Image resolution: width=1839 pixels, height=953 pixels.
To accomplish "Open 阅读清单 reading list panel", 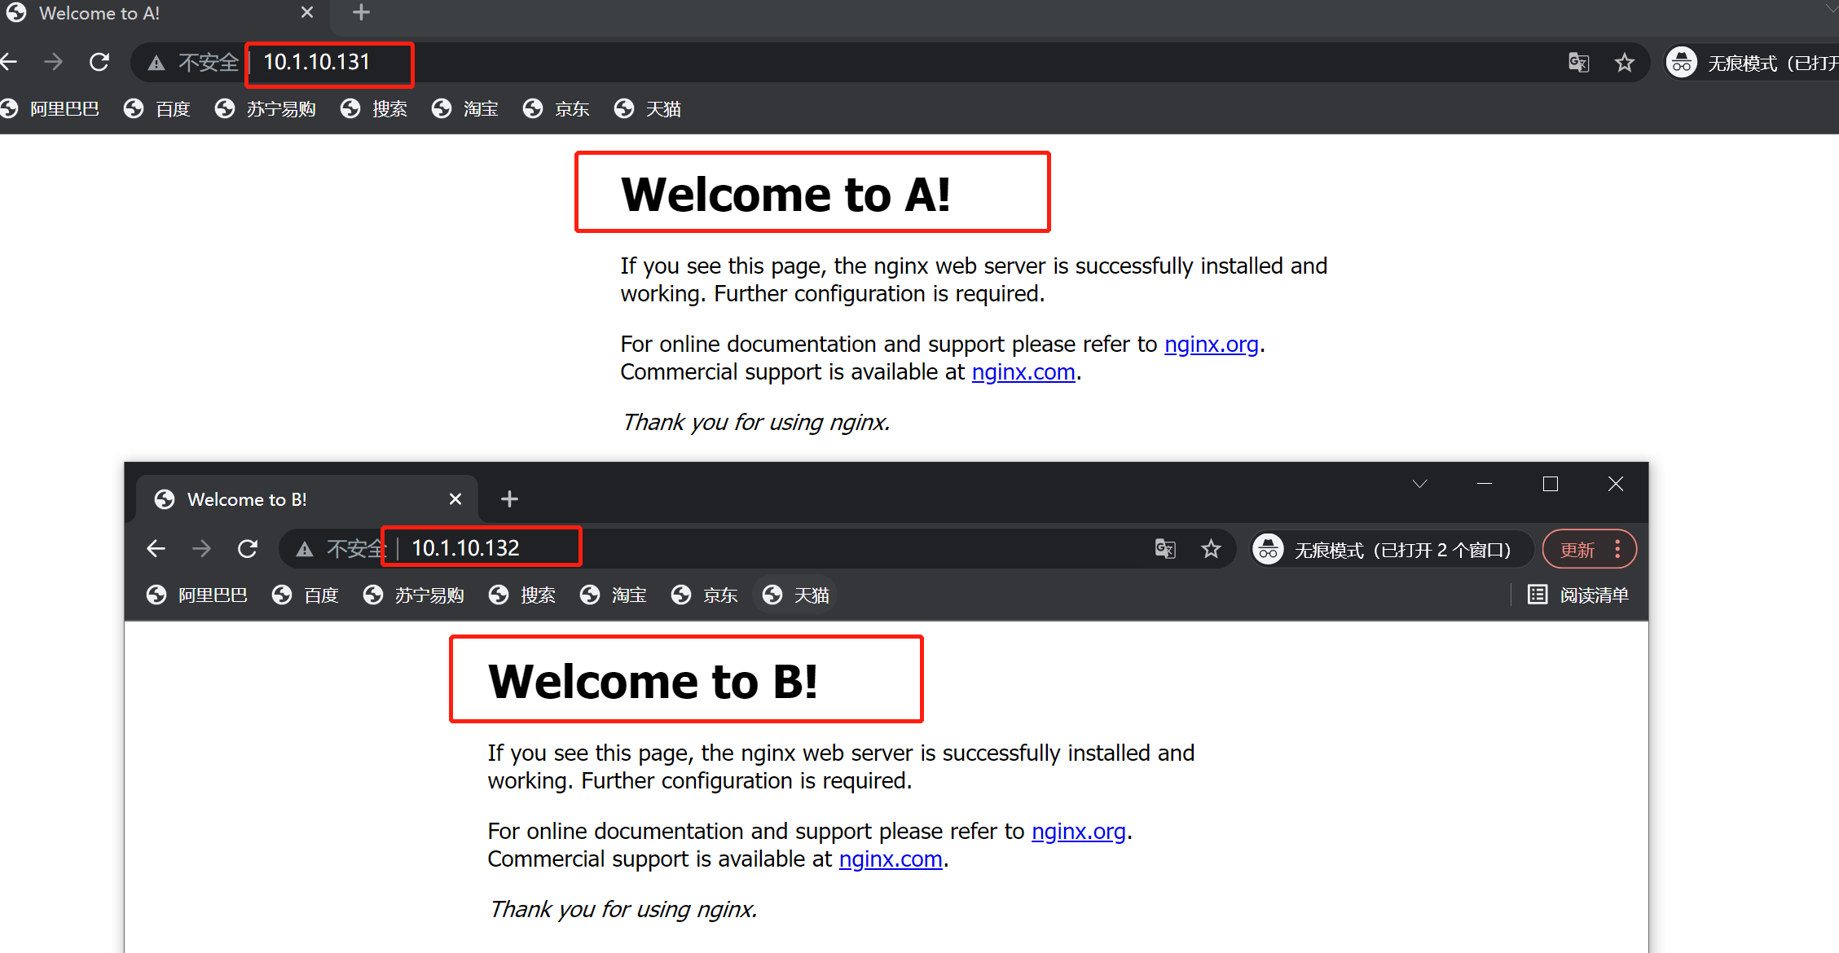I will click(x=1578, y=595).
